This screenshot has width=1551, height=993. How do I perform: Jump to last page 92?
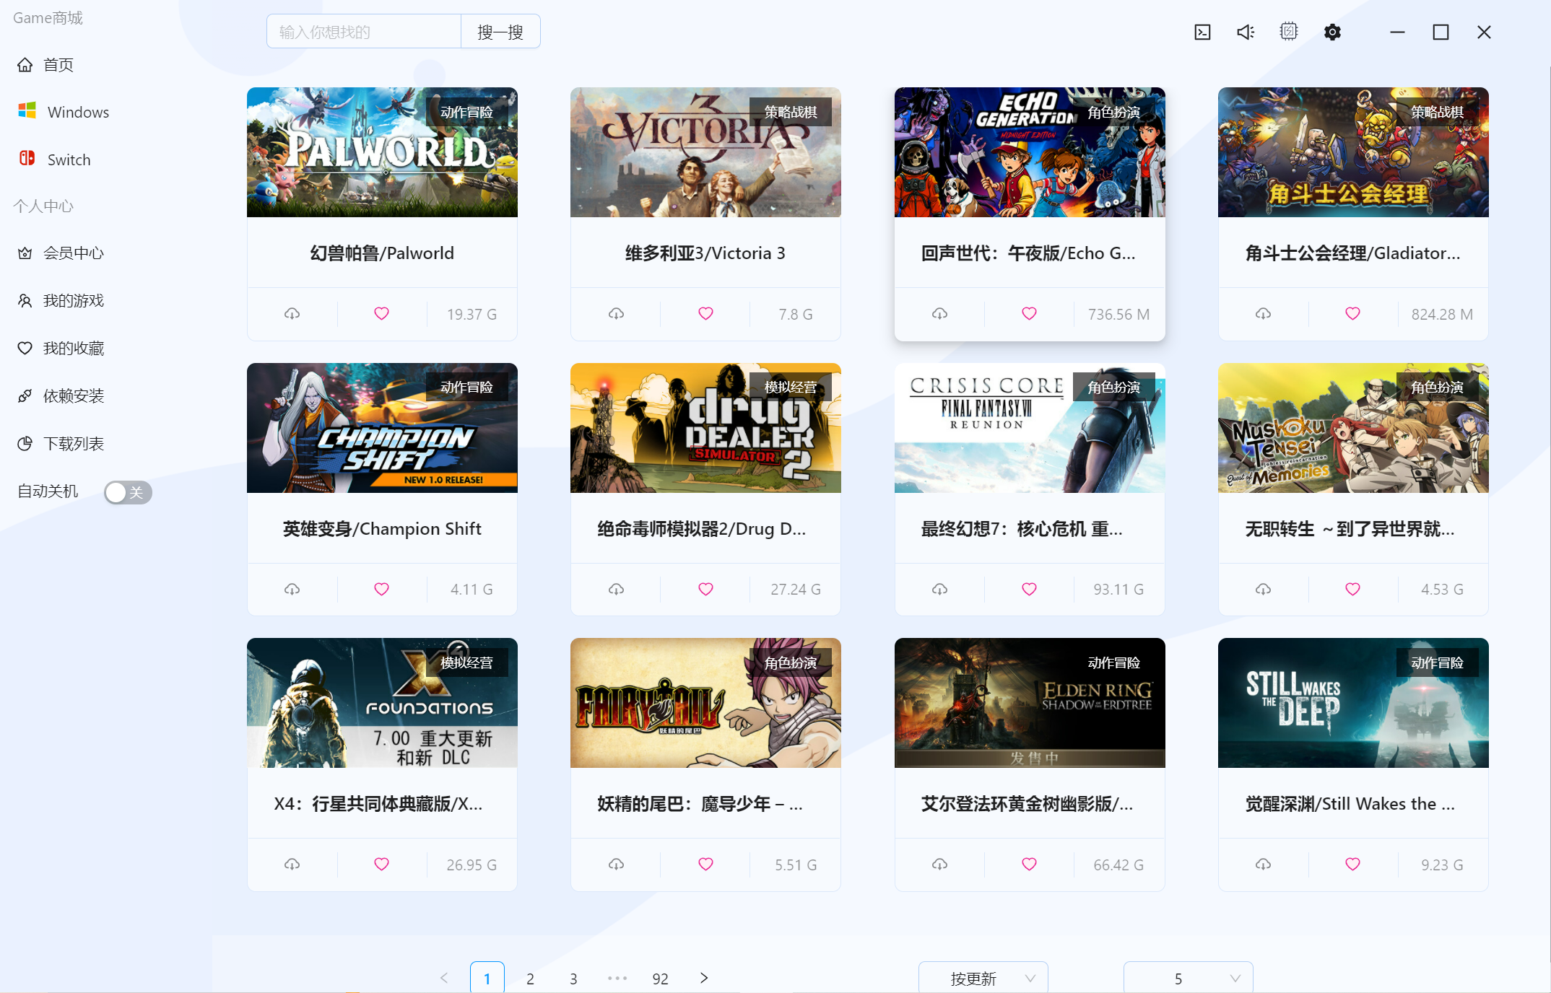point(660,979)
